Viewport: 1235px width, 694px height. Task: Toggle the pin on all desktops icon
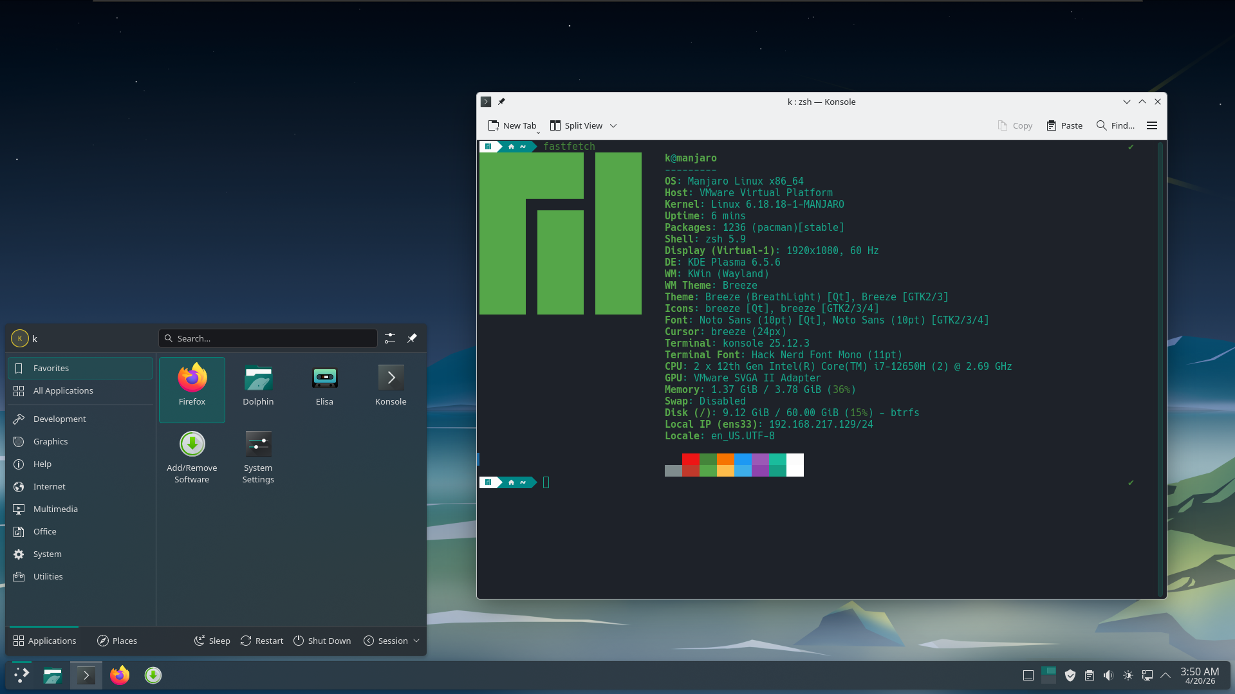(501, 102)
